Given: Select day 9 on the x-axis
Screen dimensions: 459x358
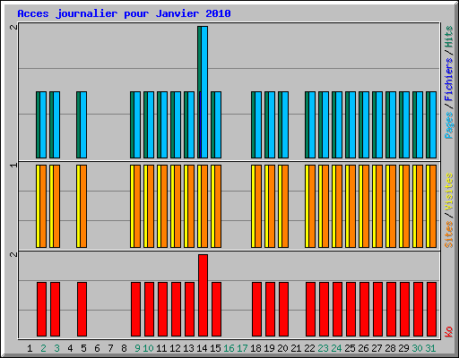Looking at the screenshot, I should point(137,348).
